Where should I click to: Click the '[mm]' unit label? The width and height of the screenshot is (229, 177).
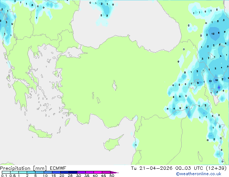pyautogui.click(x=40, y=168)
